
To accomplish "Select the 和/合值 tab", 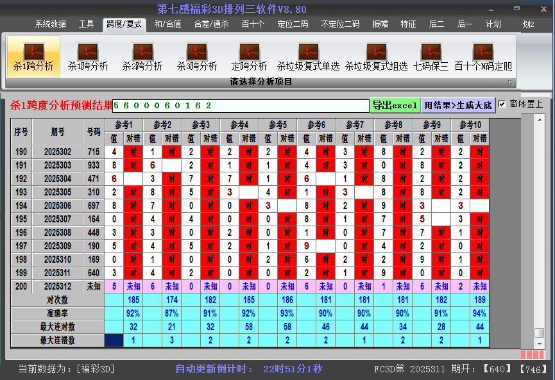I will [x=168, y=23].
